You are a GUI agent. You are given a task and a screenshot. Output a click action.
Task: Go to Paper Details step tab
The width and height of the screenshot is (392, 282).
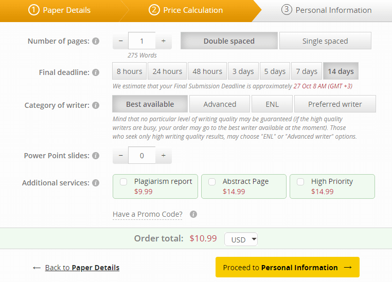(x=60, y=10)
